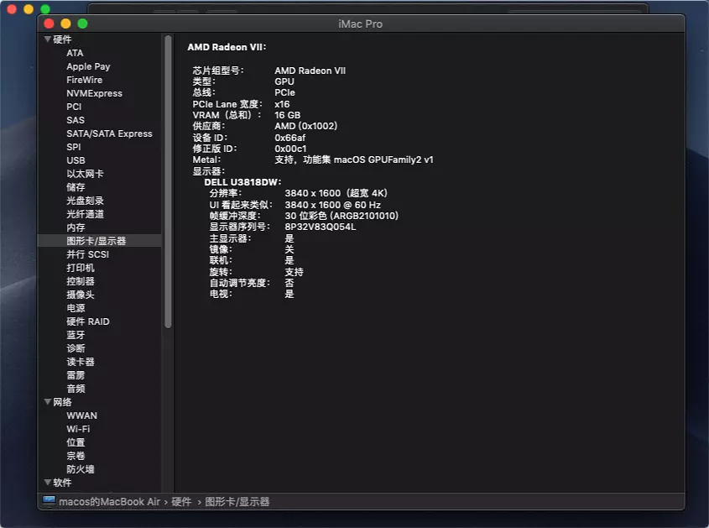This screenshot has height=528, width=709.
Task: View 蓝牙 Bluetooth details
Action: pyautogui.click(x=76, y=335)
